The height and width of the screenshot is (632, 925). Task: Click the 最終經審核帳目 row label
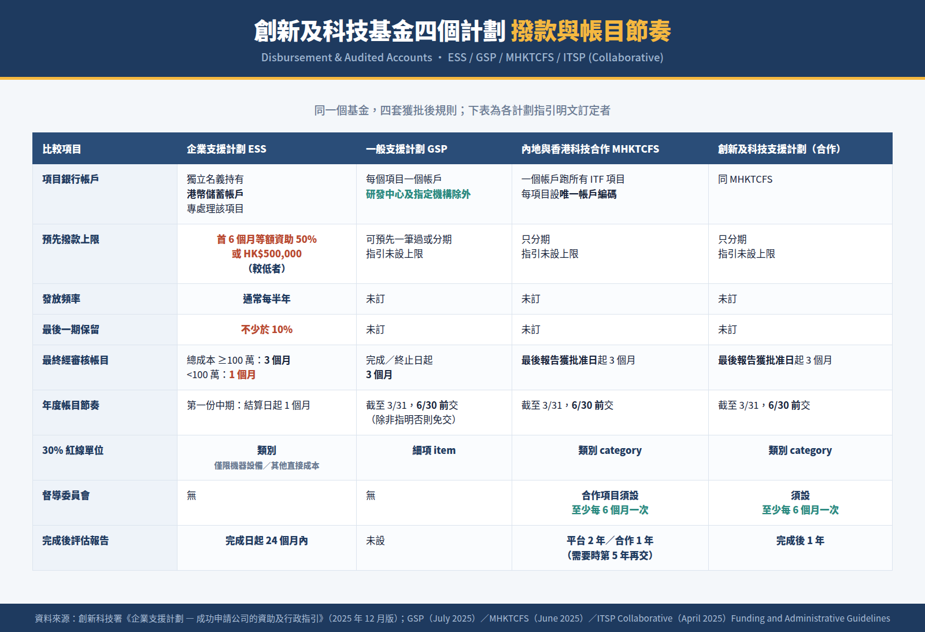(x=75, y=360)
